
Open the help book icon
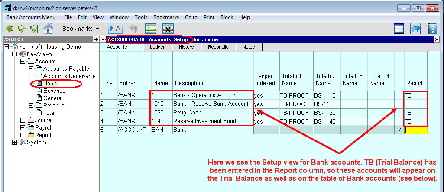[431, 29]
